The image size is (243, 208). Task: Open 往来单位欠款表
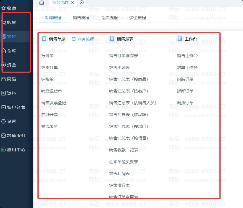124,162
